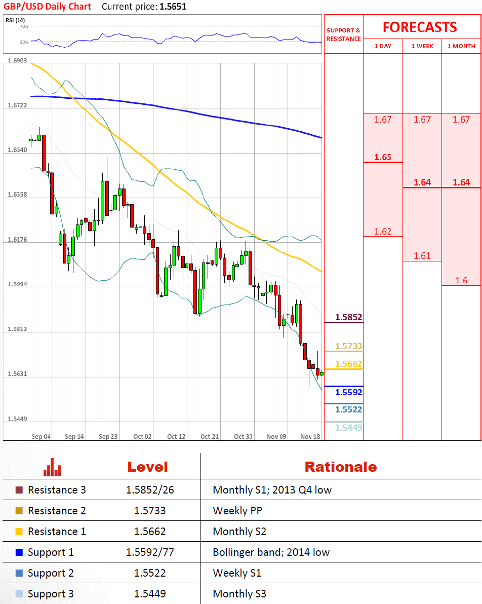Click the 1.67 one-day upper forecast
The image size is (482, 604).
click(383, 120)
